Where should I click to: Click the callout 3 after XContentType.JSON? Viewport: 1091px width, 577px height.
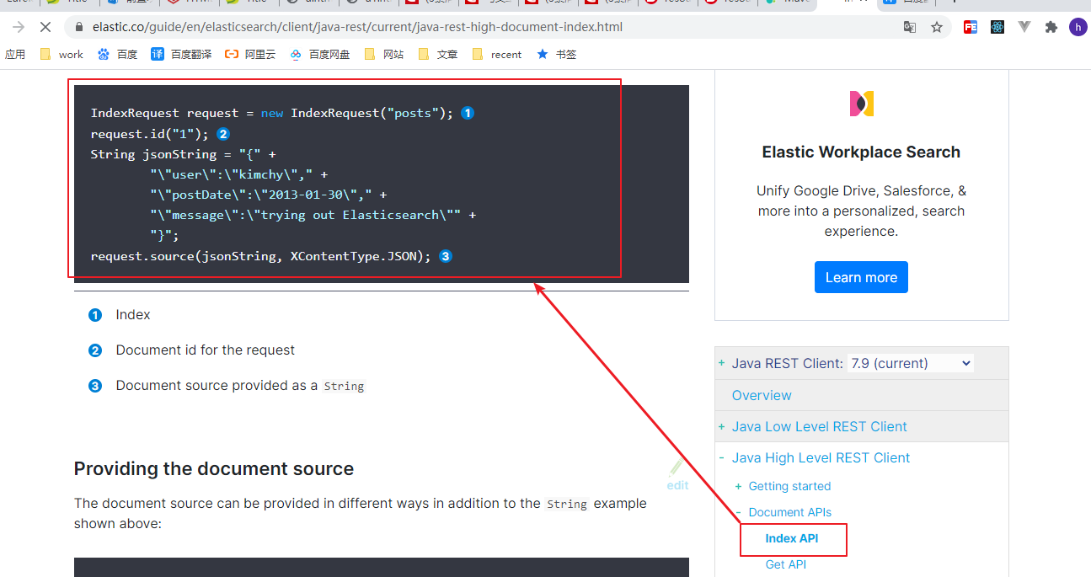point(446,256)
